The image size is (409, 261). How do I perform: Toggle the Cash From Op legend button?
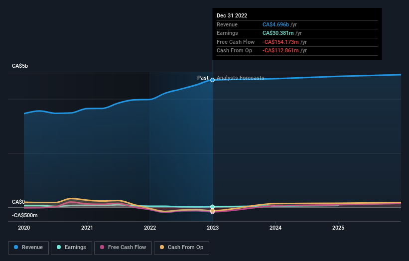click(181, 248)
